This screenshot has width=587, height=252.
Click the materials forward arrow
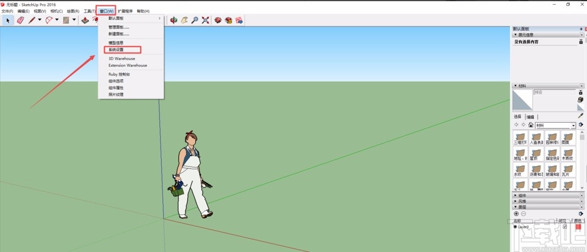[x=523, y=125]
